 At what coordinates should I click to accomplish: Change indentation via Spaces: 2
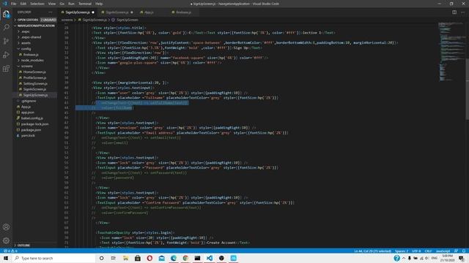pyautogui.click(x=401, y=251)
